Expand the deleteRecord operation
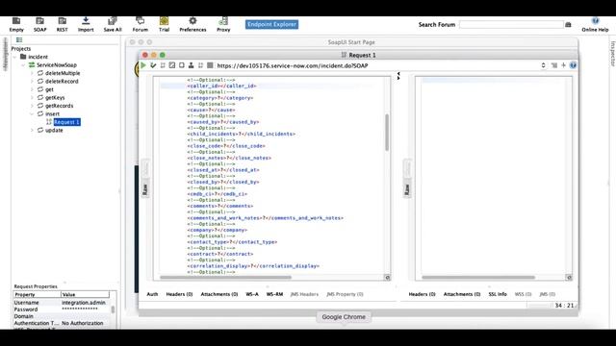The image size is (616, 346). click(32, 81)
